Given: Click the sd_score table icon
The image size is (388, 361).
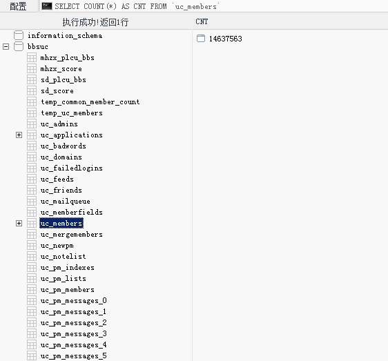Looking at the screenshot, I should pyautogui.click(x=32, y=91).
